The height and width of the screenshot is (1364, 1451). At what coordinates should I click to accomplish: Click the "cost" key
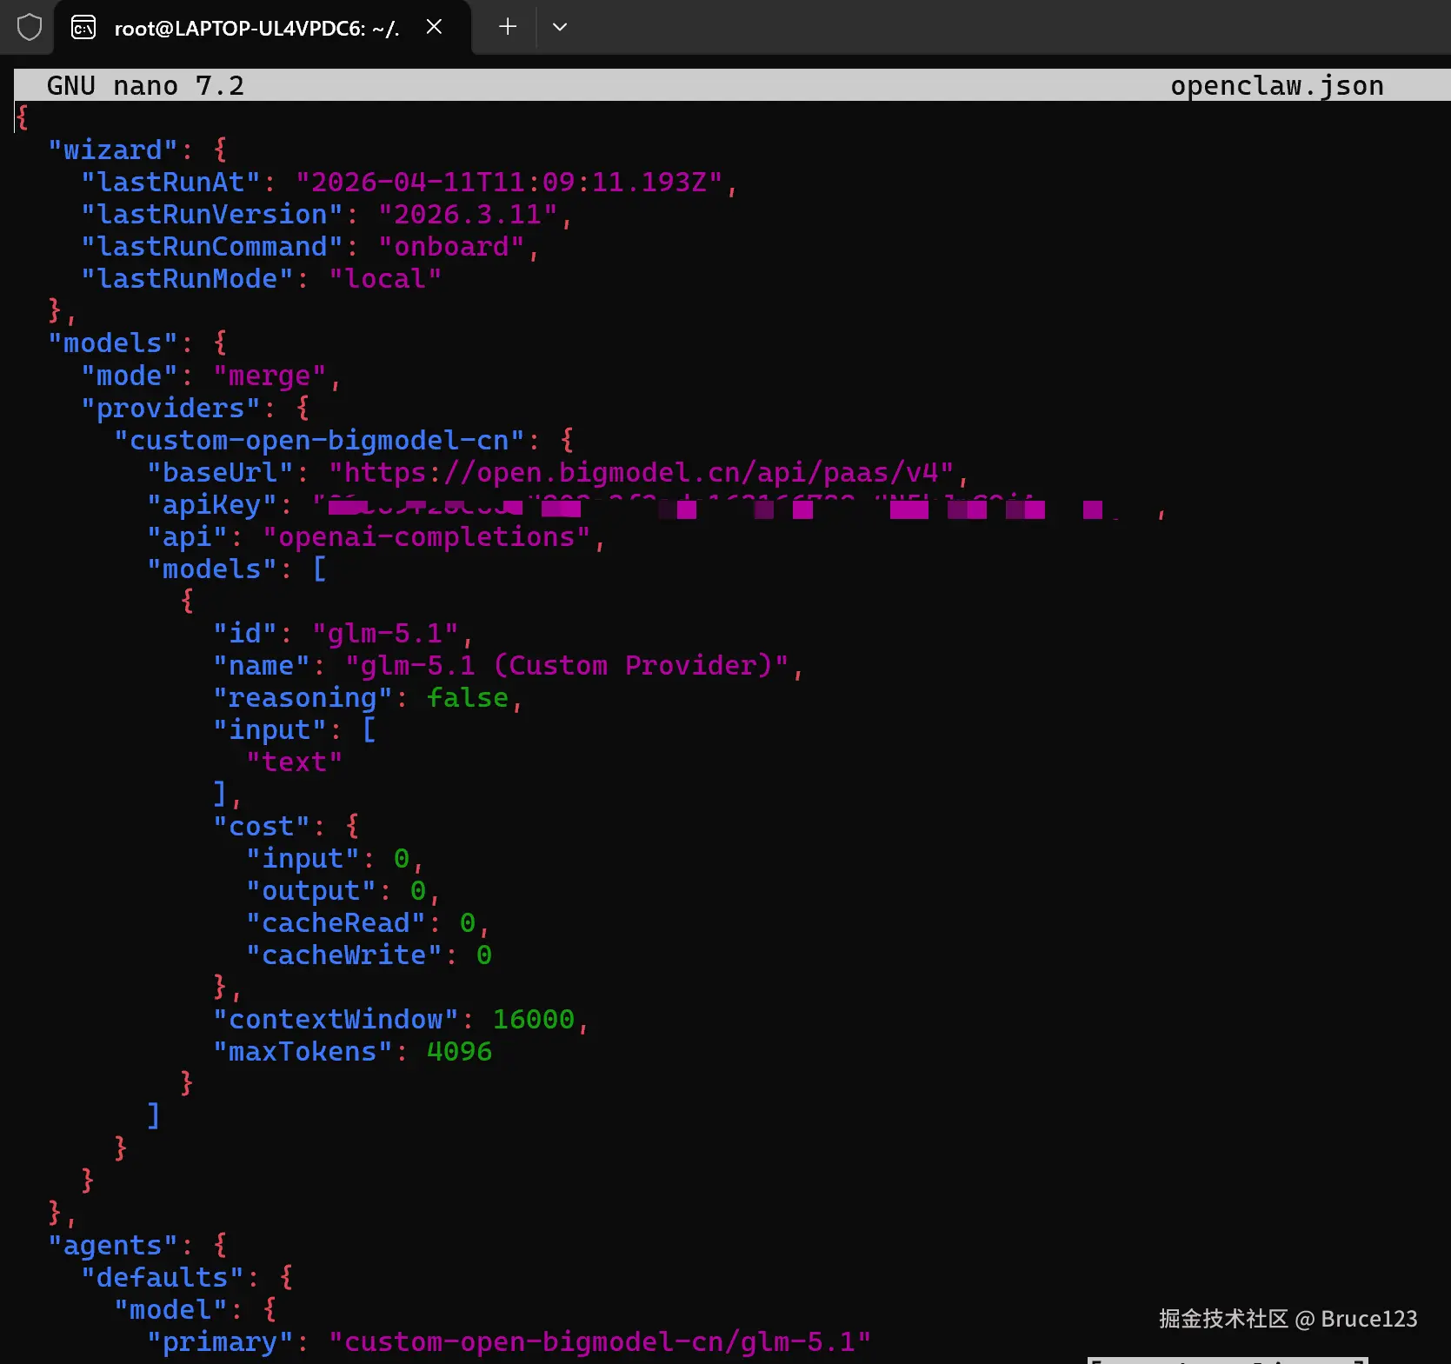(x=261, y=826)
